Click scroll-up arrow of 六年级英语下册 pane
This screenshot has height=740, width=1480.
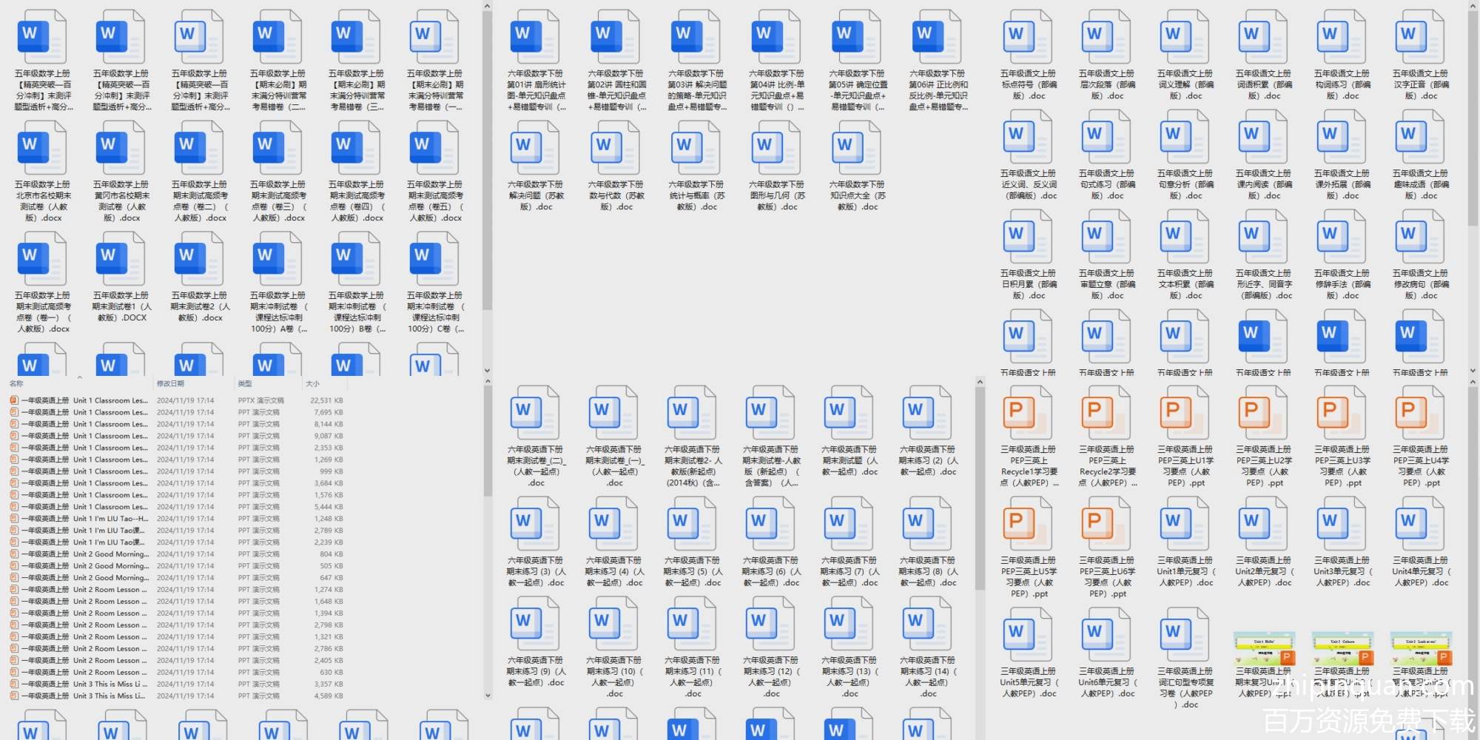980,382
